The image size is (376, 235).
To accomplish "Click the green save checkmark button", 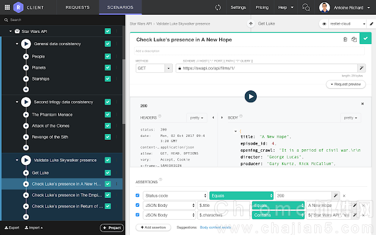I will point(365,38).
